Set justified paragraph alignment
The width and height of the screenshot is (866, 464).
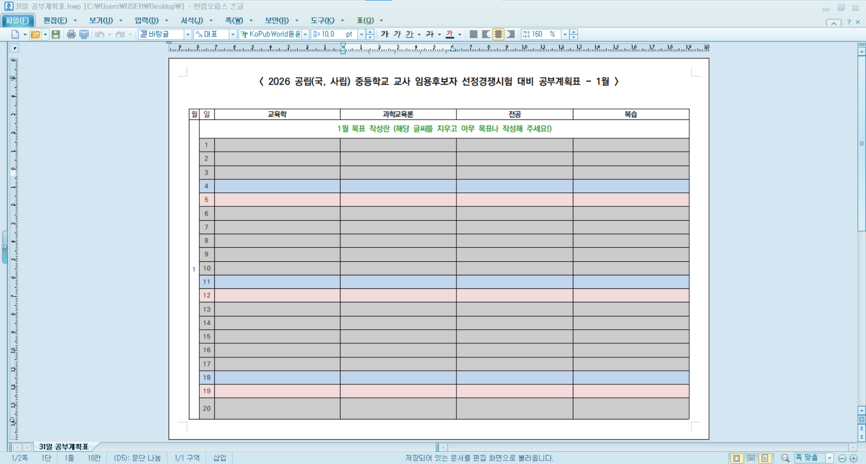[x=474, y=34]
